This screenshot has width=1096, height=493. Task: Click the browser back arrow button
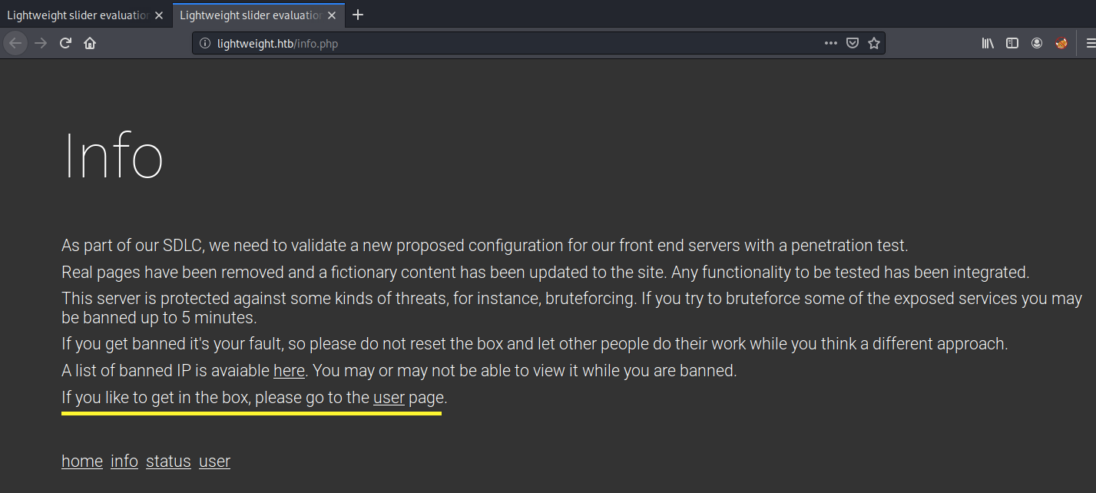coord(15,44)
